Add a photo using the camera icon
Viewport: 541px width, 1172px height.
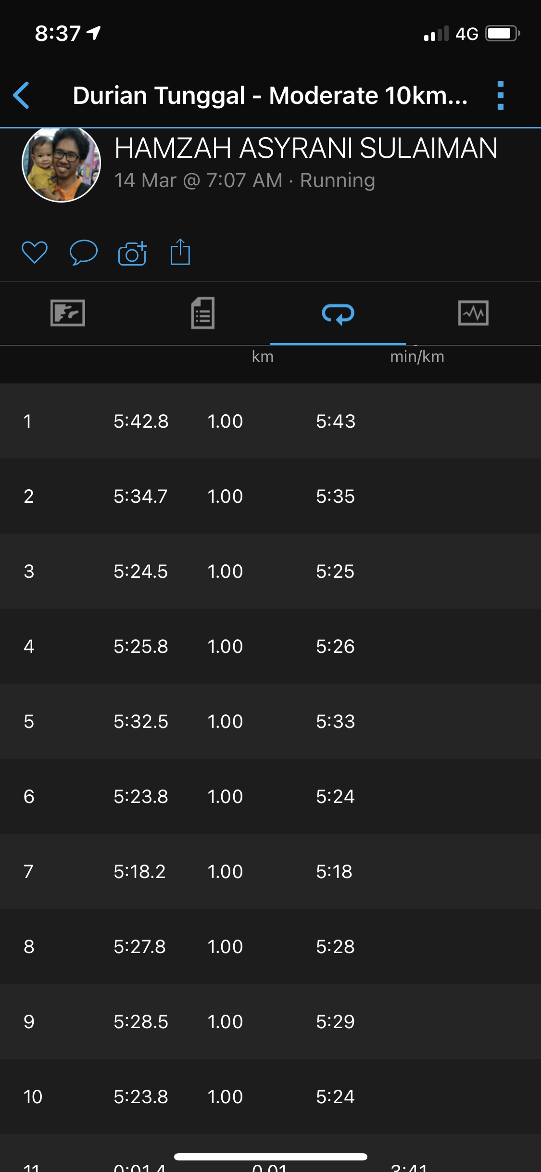point(132,253)
